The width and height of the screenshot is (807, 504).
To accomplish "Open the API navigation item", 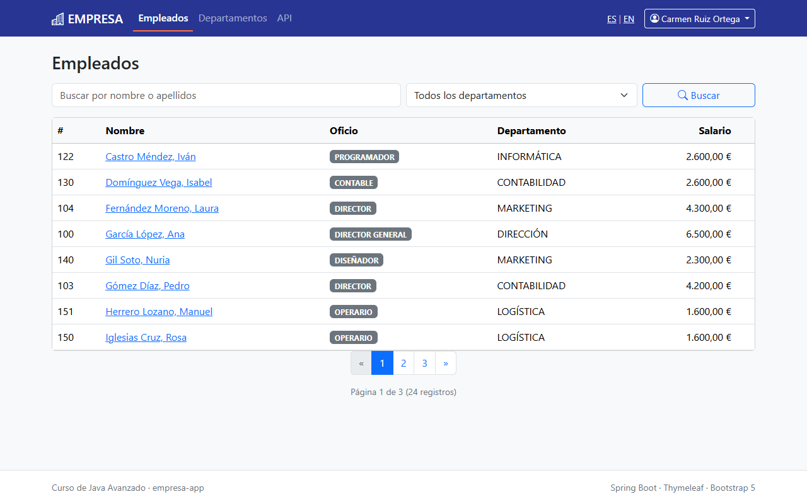I will pyautogui.click(x=284, y=18).
